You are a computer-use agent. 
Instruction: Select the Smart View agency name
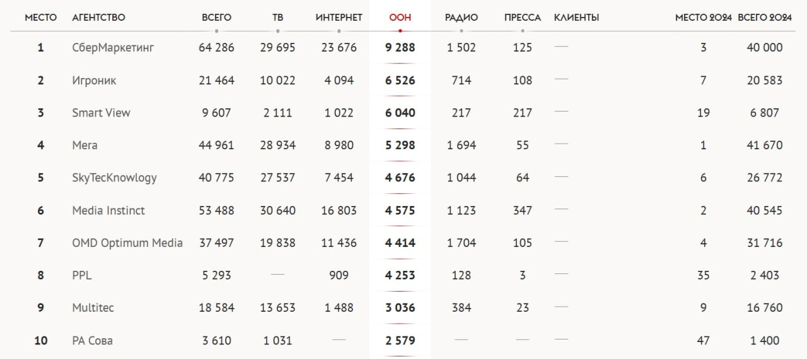[102, 113]
